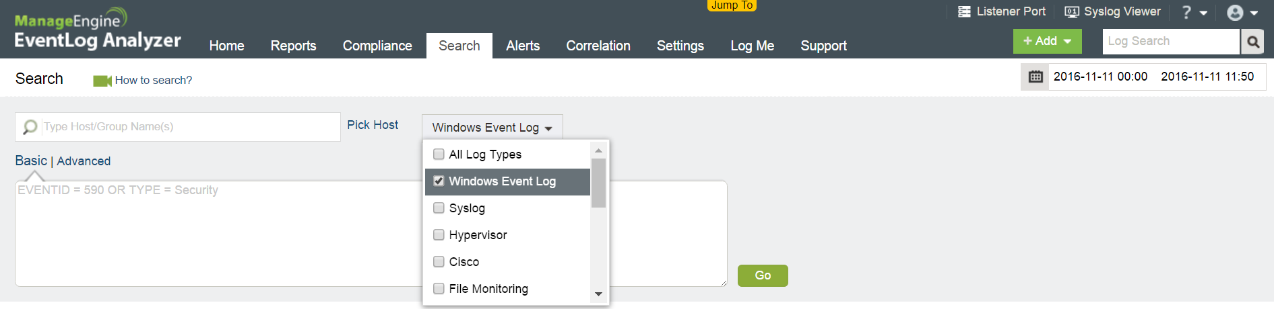This screenshot has width=1274, height=309.
Task: Uncheck the Windows Event Log checkbox
Action: 439,181
